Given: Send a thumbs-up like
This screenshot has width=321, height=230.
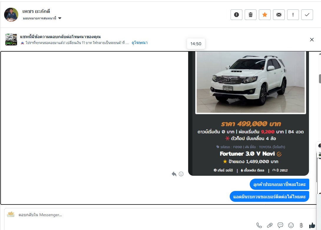Looking at the screenshot, I should tap(312, 225).
